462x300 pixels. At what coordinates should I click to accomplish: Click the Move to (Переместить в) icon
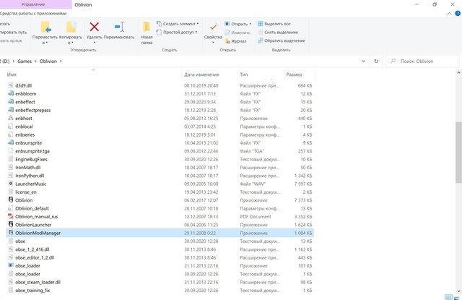pos(45,28)
